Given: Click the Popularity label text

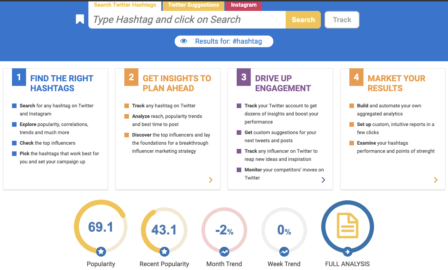Looking at the screenshot, I should click(101, 264).
